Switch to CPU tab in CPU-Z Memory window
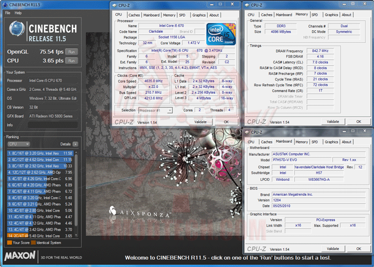Viewport: 374px width, 267px height. [251, 15]
